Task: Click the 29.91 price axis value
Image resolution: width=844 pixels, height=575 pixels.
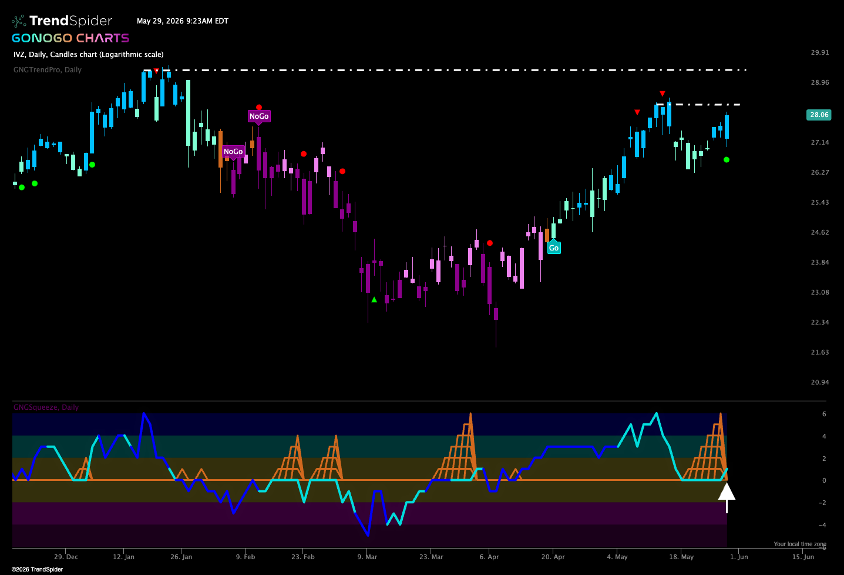Action: [x=820, y=52]
